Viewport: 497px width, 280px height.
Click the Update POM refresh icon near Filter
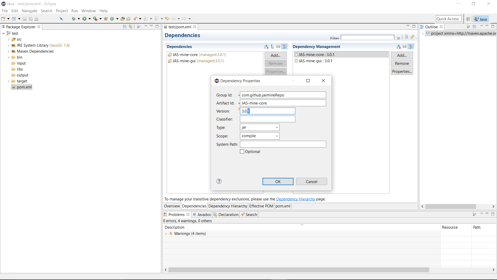[412, 37]
